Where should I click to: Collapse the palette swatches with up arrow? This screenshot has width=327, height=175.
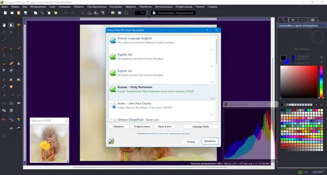click(x=316, y=105)
